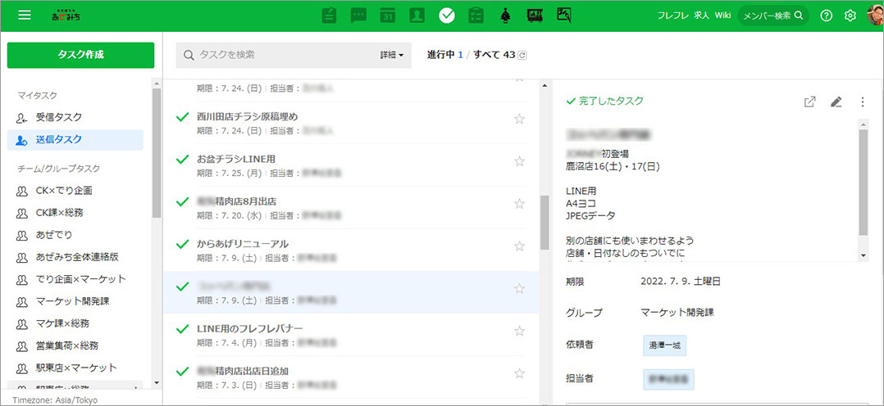The height and width of the screenshot is (406, 884).
Task: Star the お盆チラシLINE用 task
Action: coord(519,161)
